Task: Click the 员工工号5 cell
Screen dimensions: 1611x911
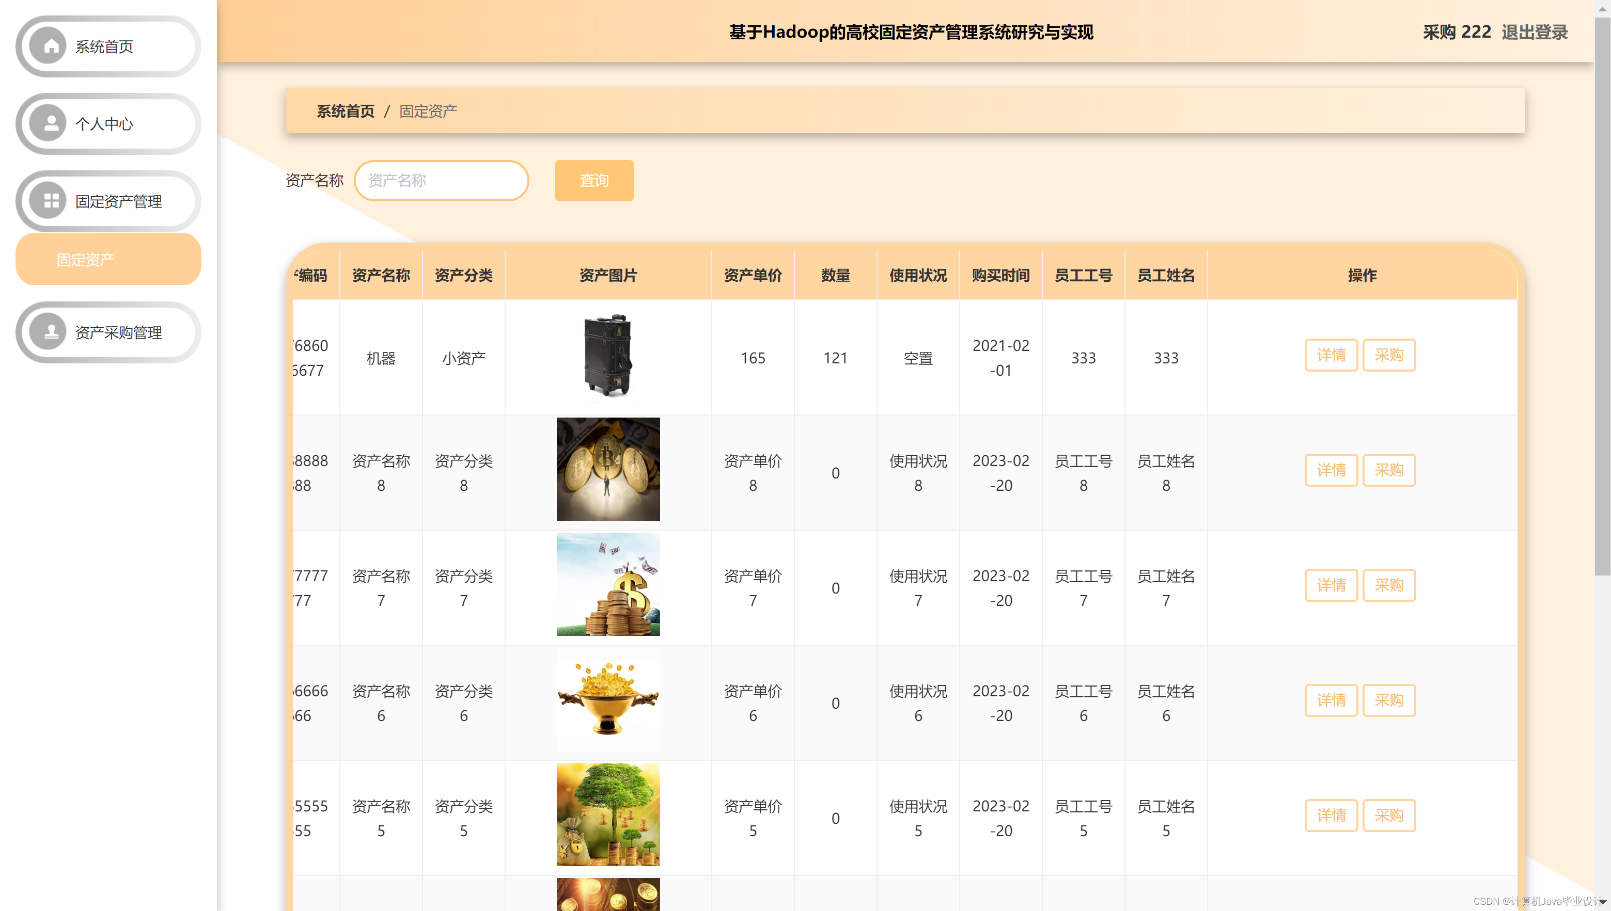Action: point(1083,818)
